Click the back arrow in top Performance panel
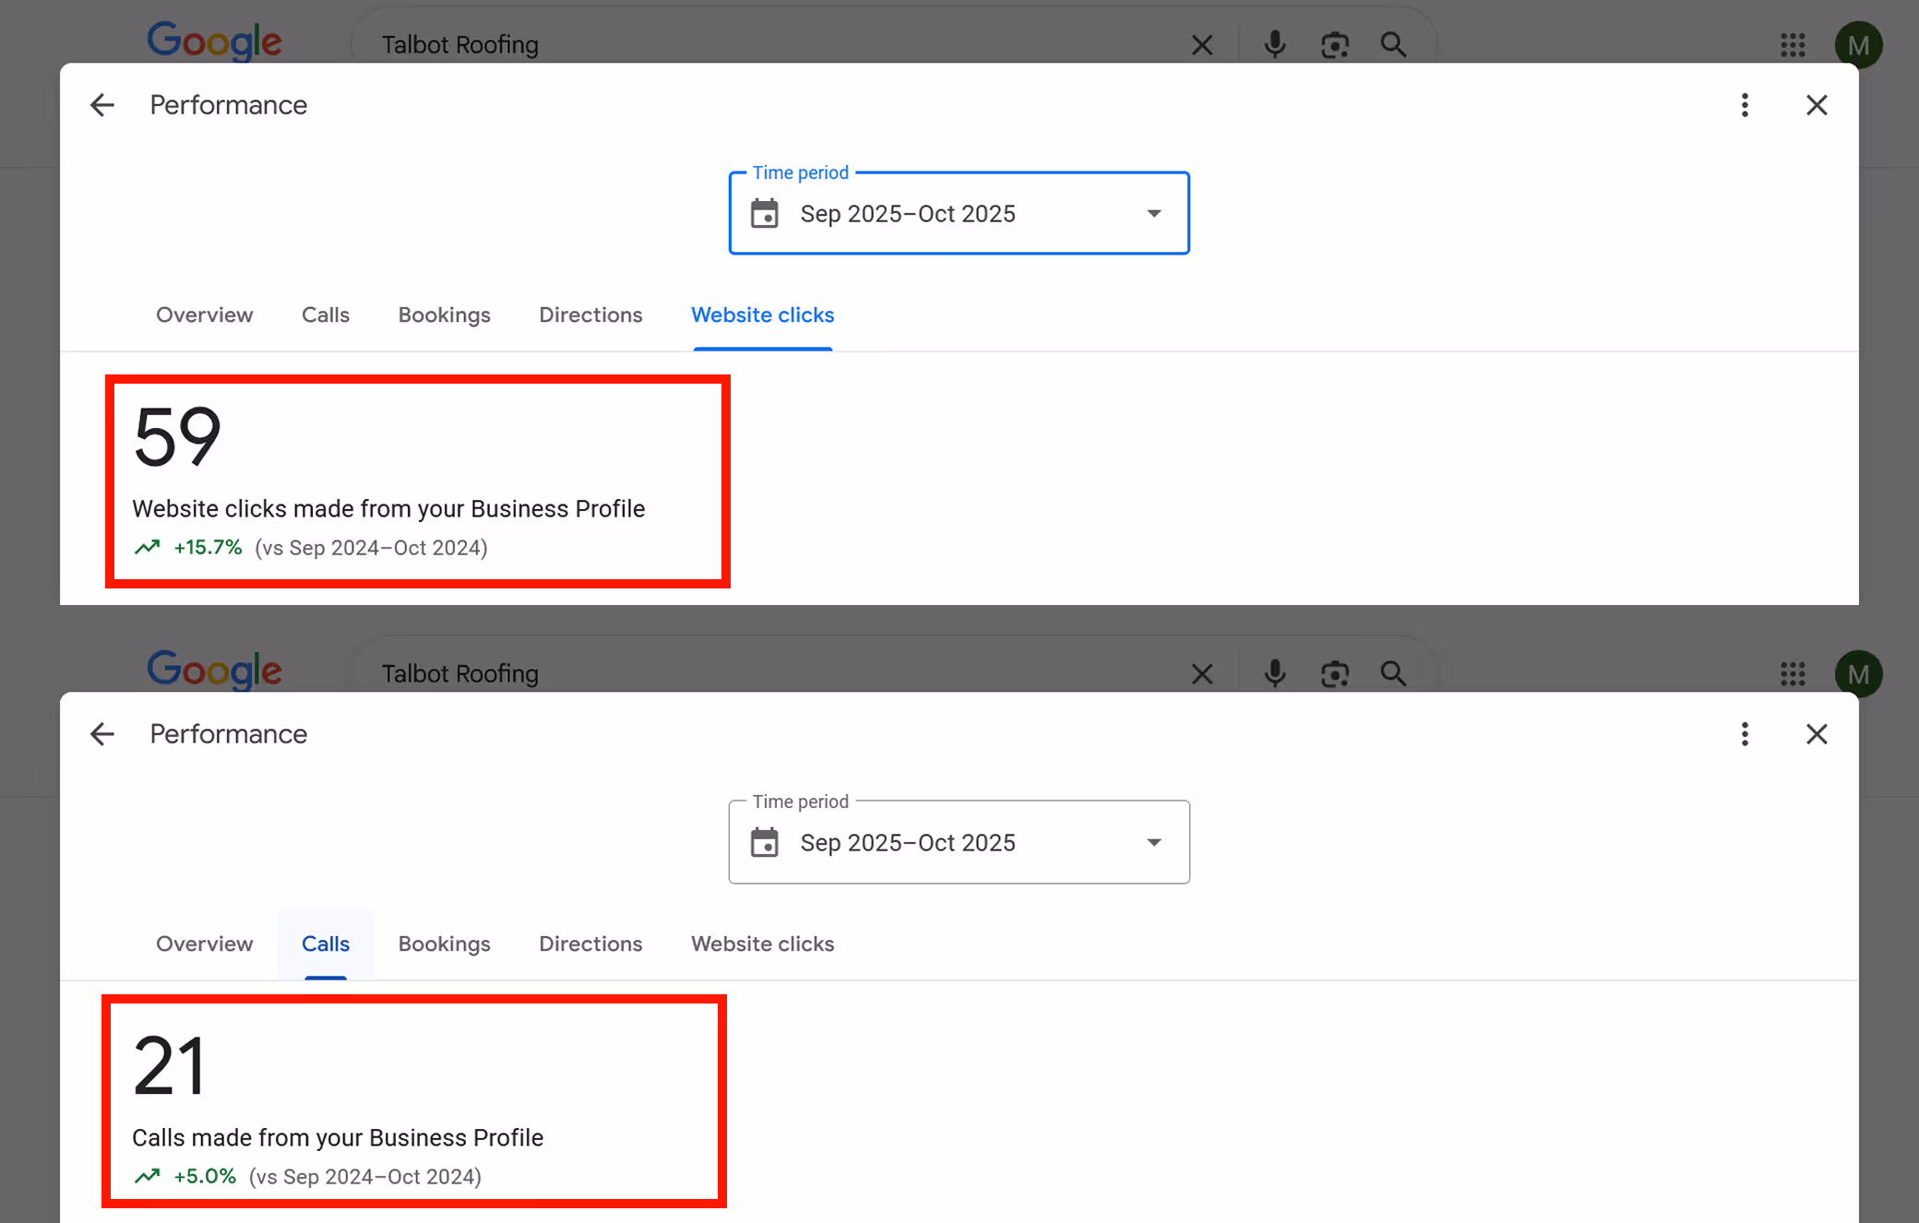The width and height of the screenshot is (1919, 1223). tap(102, 105)
